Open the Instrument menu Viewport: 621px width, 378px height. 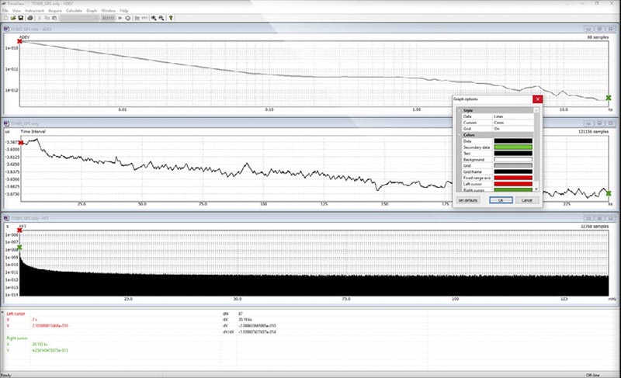tap(34, 11)
